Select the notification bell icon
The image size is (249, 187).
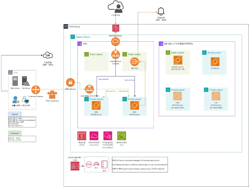coord(161,11)
